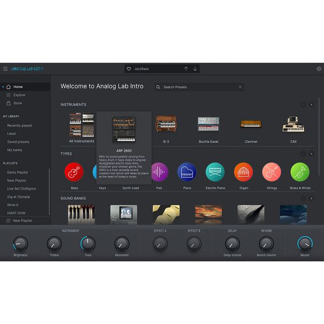Choose the Strings type icon
This screenshot has height=324, width=324.
coord(272,172)
